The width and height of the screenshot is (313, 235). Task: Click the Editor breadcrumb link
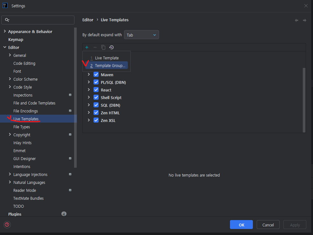[x=88, y=20]
